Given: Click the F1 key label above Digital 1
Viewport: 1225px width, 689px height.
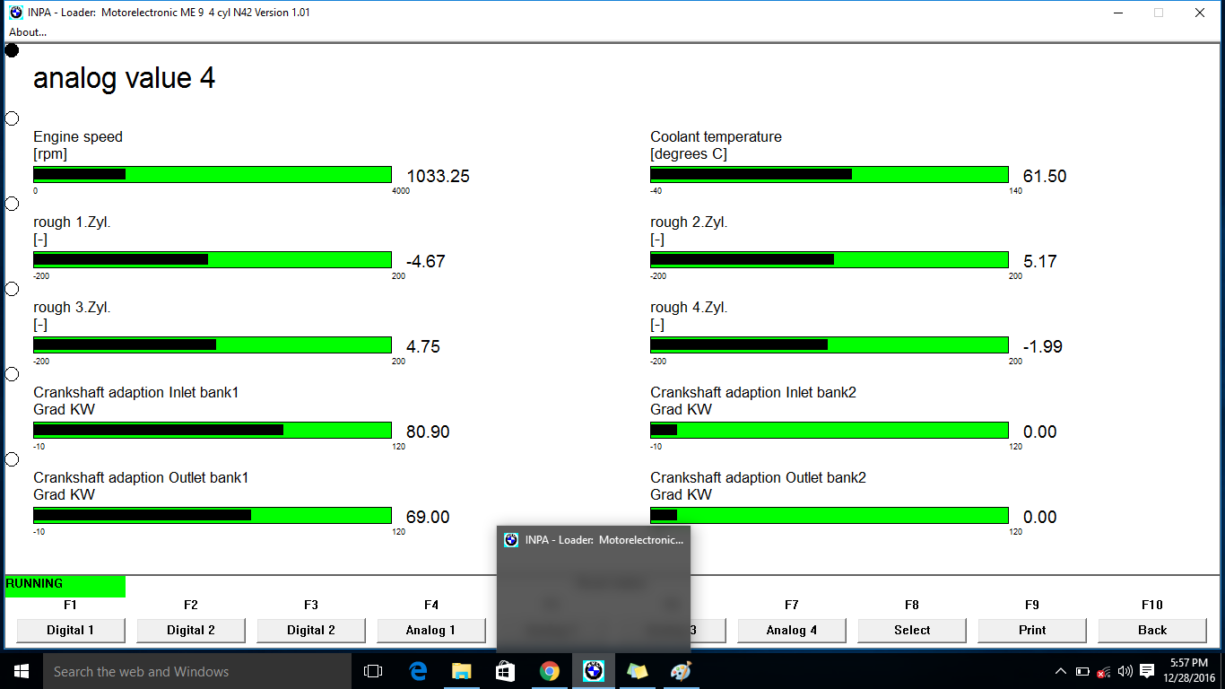Looking at the screenshot, I should (x=71, y=606).
